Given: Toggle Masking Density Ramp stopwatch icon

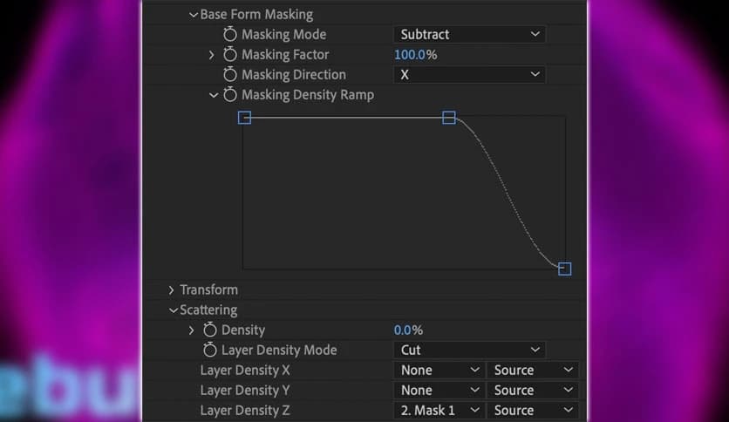Looking at the screenshot, I should click(x=229, y=95).
